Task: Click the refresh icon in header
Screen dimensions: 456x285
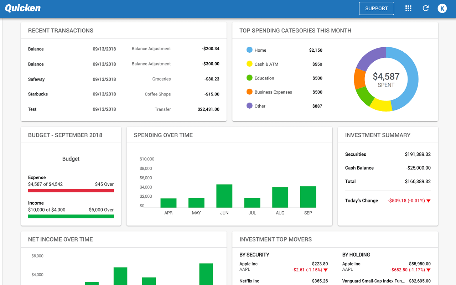Action: (x=425, y=8)
